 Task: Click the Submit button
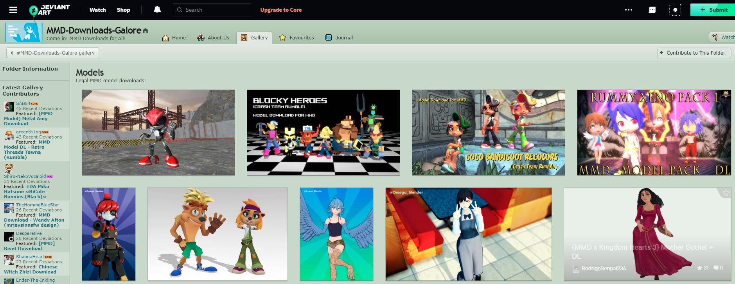click(713, 10)
